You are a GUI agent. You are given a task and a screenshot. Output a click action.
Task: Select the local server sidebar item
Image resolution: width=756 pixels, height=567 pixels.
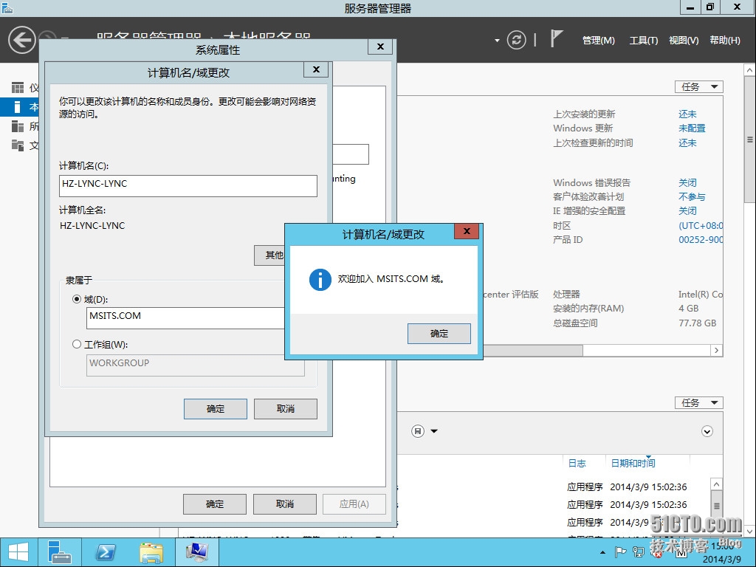click(19, 106)
